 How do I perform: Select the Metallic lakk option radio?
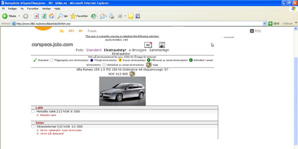click(x=33, y=111)
